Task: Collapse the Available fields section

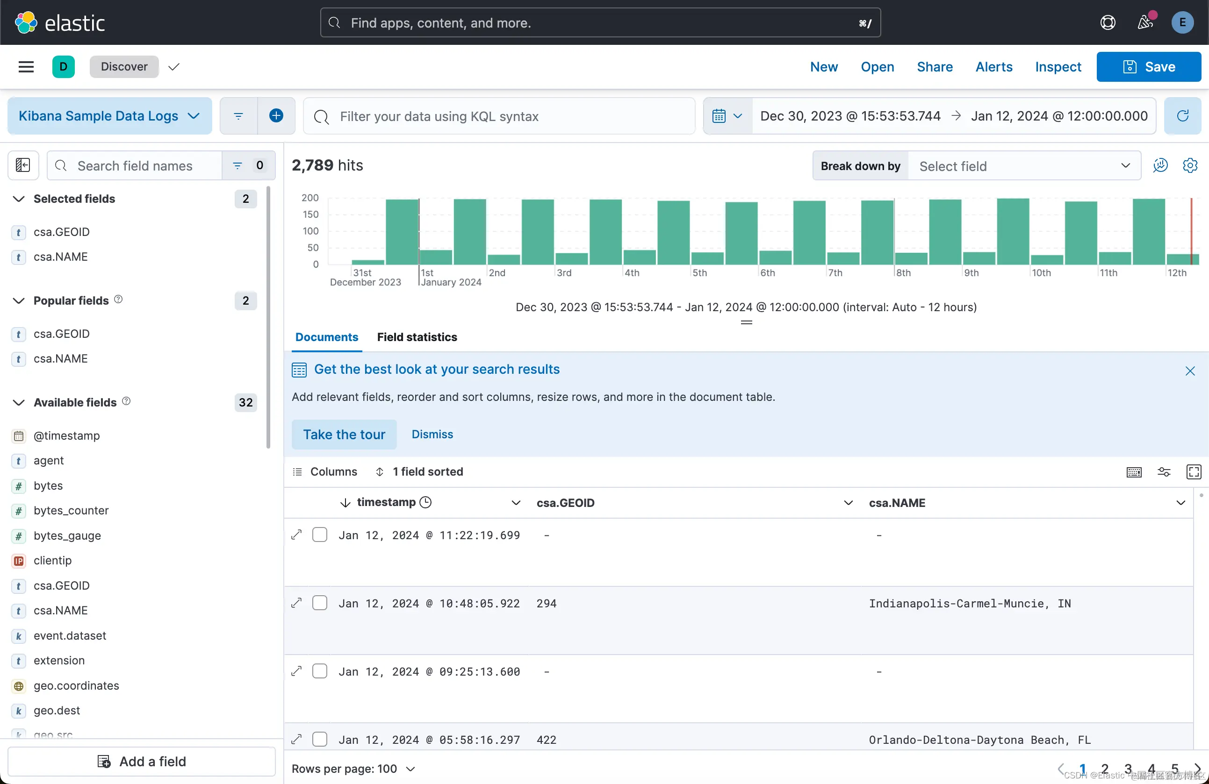Action: pyautogui.click(x=19, y=403)
